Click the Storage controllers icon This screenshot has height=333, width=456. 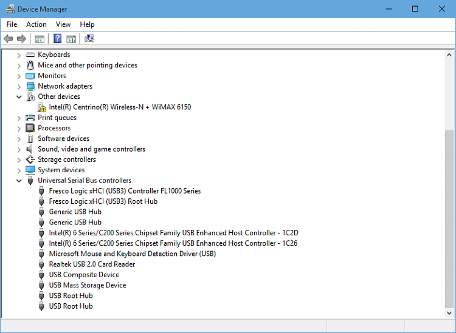tap(30, 160)
